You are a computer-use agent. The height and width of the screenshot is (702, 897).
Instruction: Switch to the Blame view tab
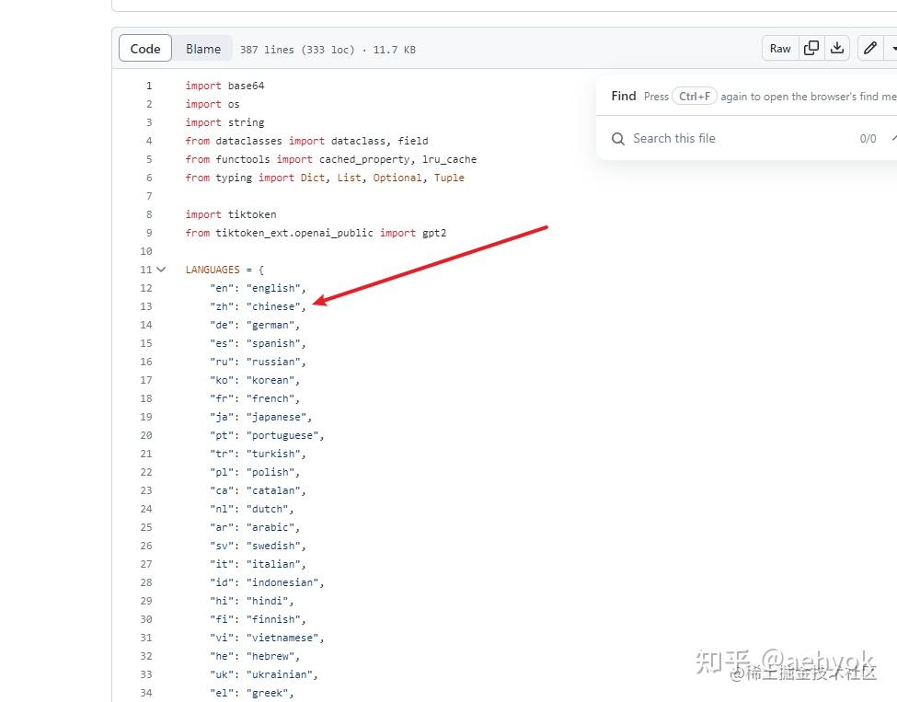(x=203, y=49)
